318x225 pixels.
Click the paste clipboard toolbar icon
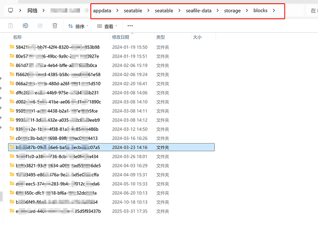pyautogui.click(x=11, y=26)
